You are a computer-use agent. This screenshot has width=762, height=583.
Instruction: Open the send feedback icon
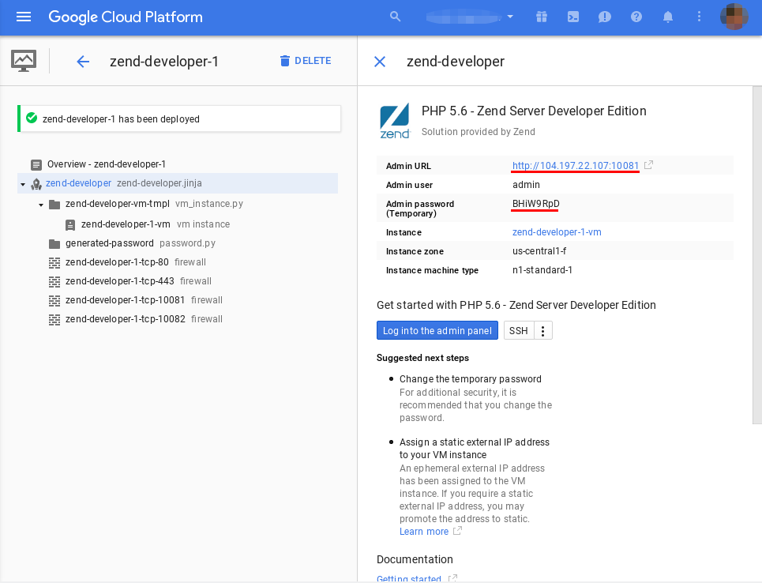point(605,17)
